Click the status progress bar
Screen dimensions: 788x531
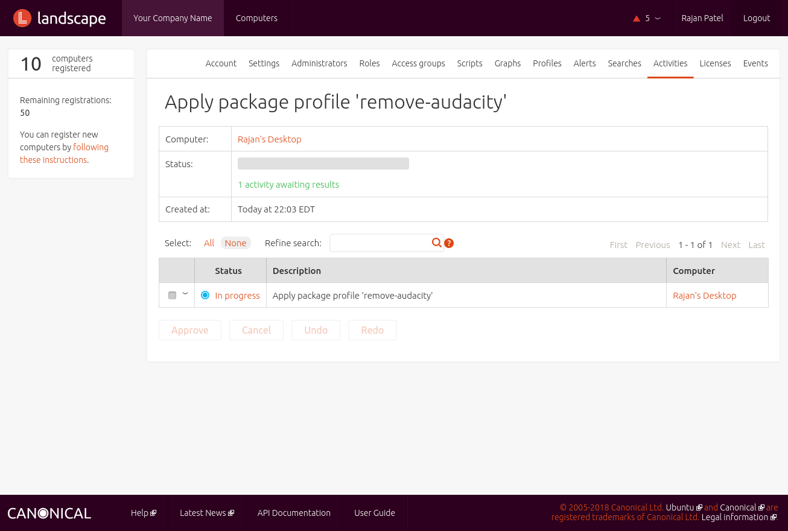[323, 164]
